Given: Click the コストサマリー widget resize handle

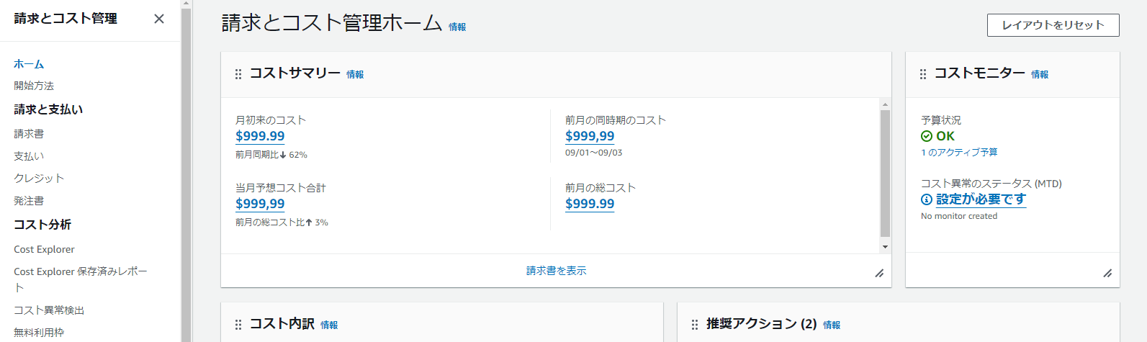Looking at the screenshot, I should click(879, 273).
